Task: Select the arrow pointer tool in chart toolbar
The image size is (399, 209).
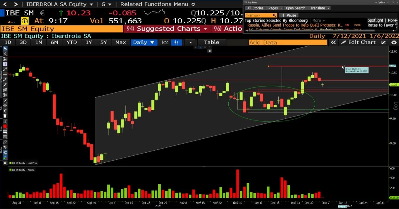Action: pyautogui.click(x=5, y=49)
